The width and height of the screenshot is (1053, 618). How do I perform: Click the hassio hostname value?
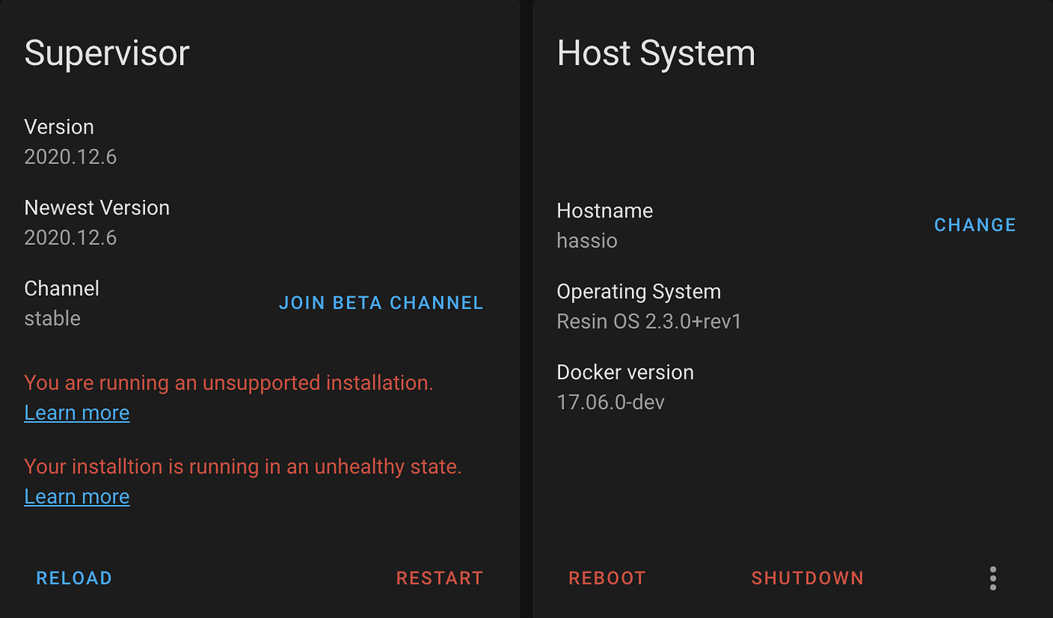point(587,241)
